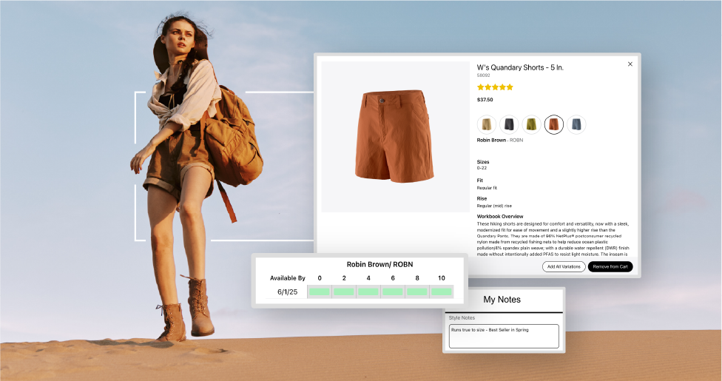Select the size 4 availability cell

click(368, 292)
